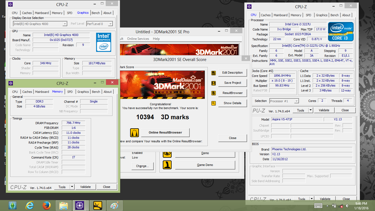
Task: Click title bar icon of CPU-Z Memory window
Action: (x=10, y=83)
